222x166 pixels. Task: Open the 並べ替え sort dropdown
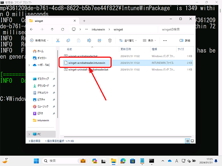128,41
